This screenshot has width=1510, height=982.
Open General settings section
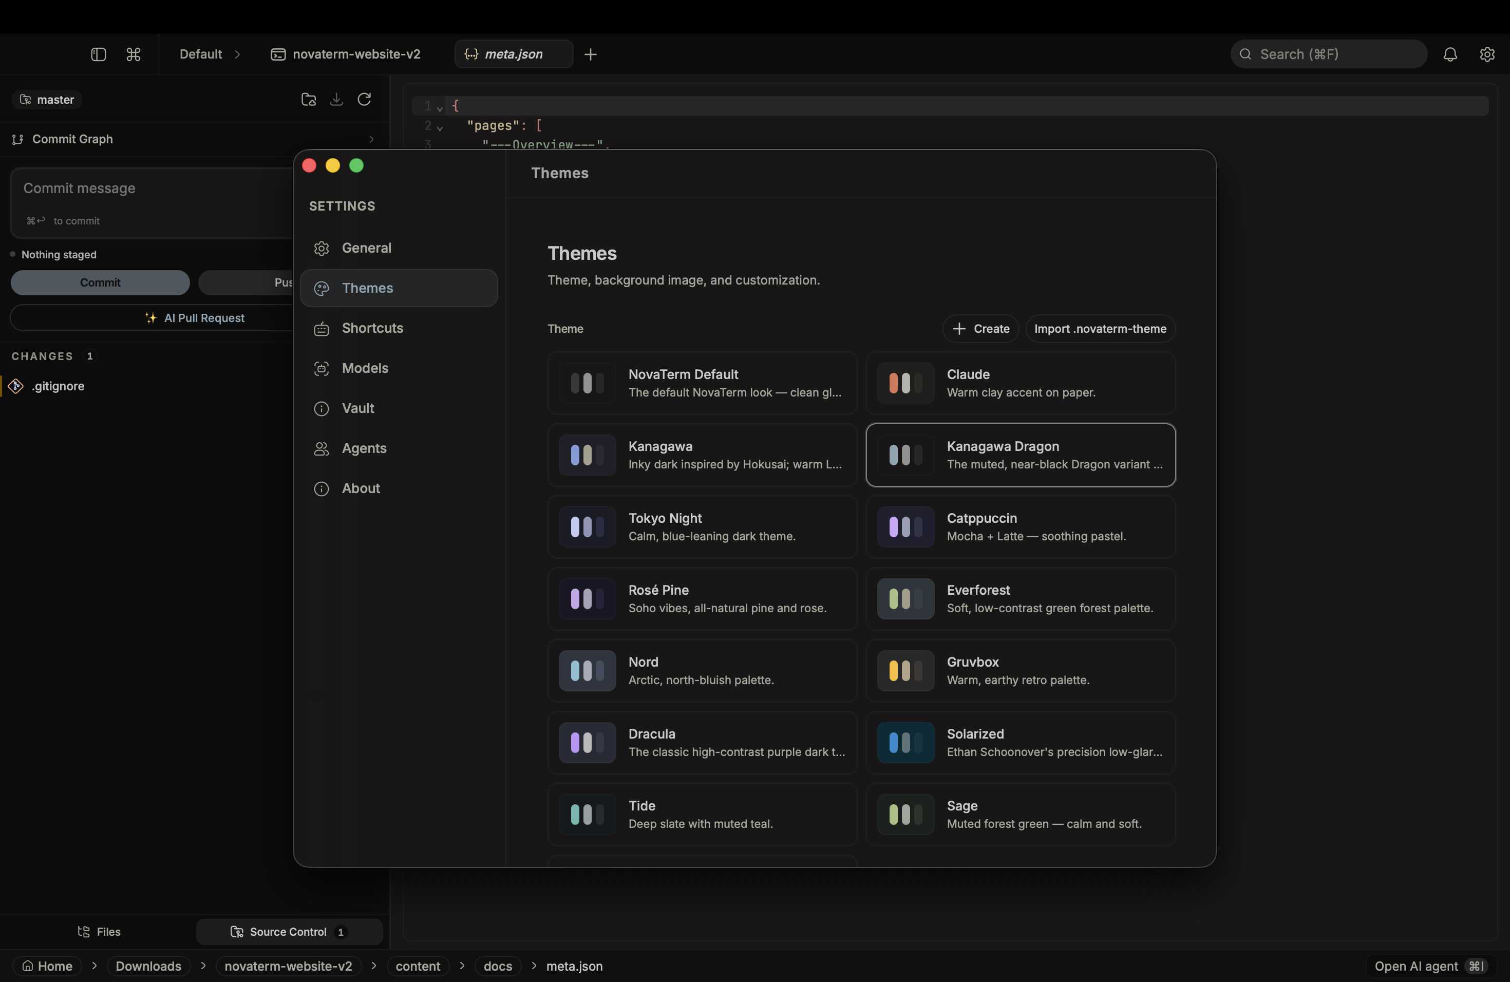click(x=399, y=248)
